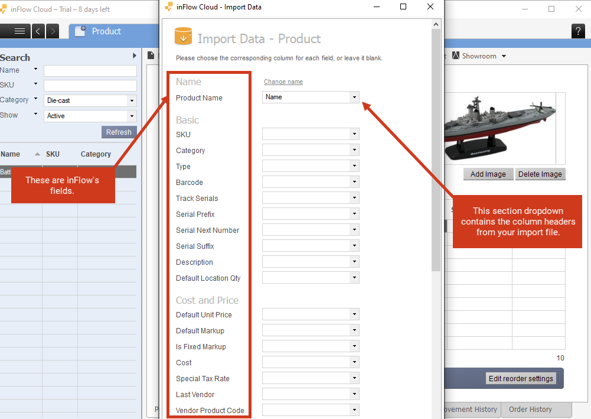Open the Default Unit Price dropdown
The image size is (591, 419).
354,314
